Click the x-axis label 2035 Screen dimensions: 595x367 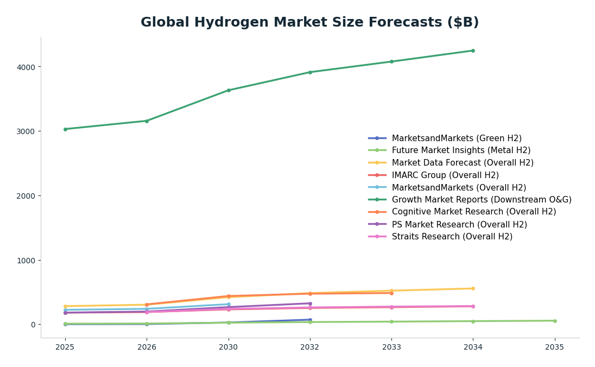click(x=555, y=347)
